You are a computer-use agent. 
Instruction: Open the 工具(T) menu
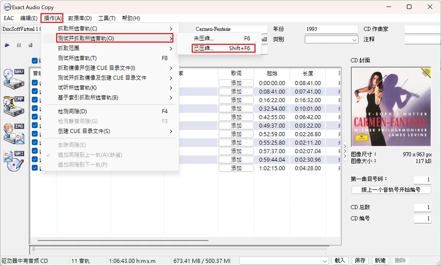[x=107, y=18]
